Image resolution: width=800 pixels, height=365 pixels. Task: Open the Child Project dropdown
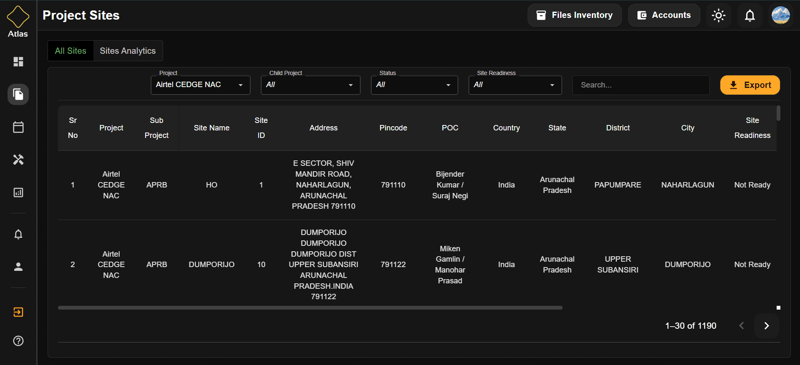310,85
